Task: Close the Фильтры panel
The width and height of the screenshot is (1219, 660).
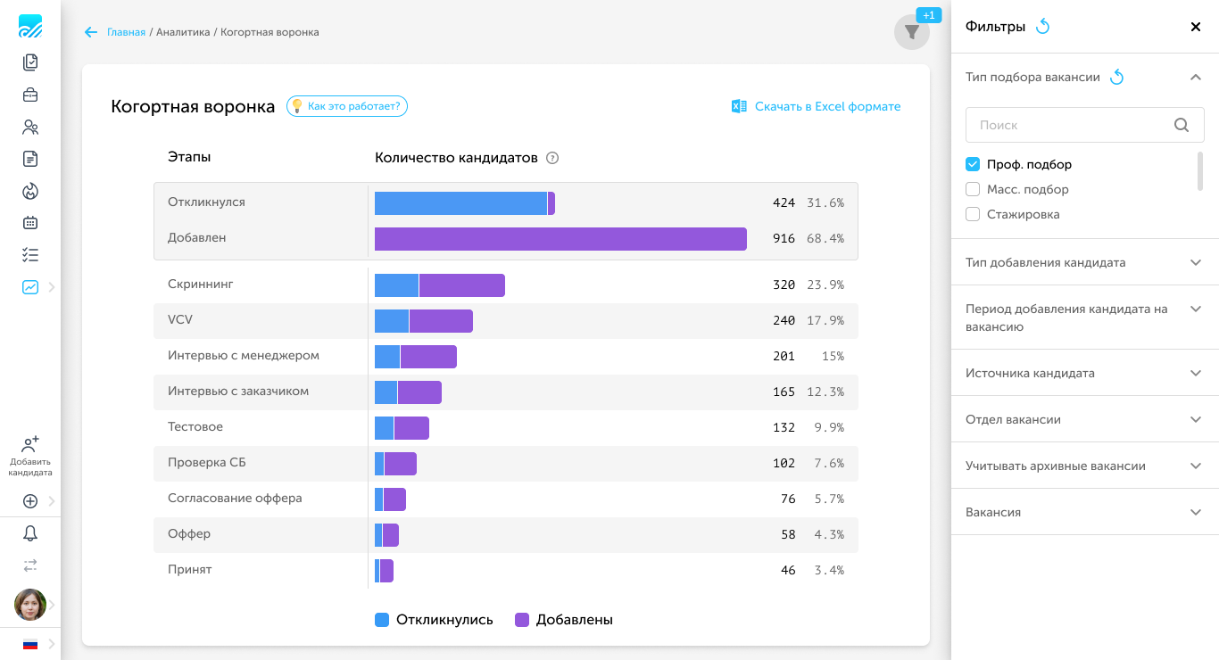Action: click(x=1196, y=27)
